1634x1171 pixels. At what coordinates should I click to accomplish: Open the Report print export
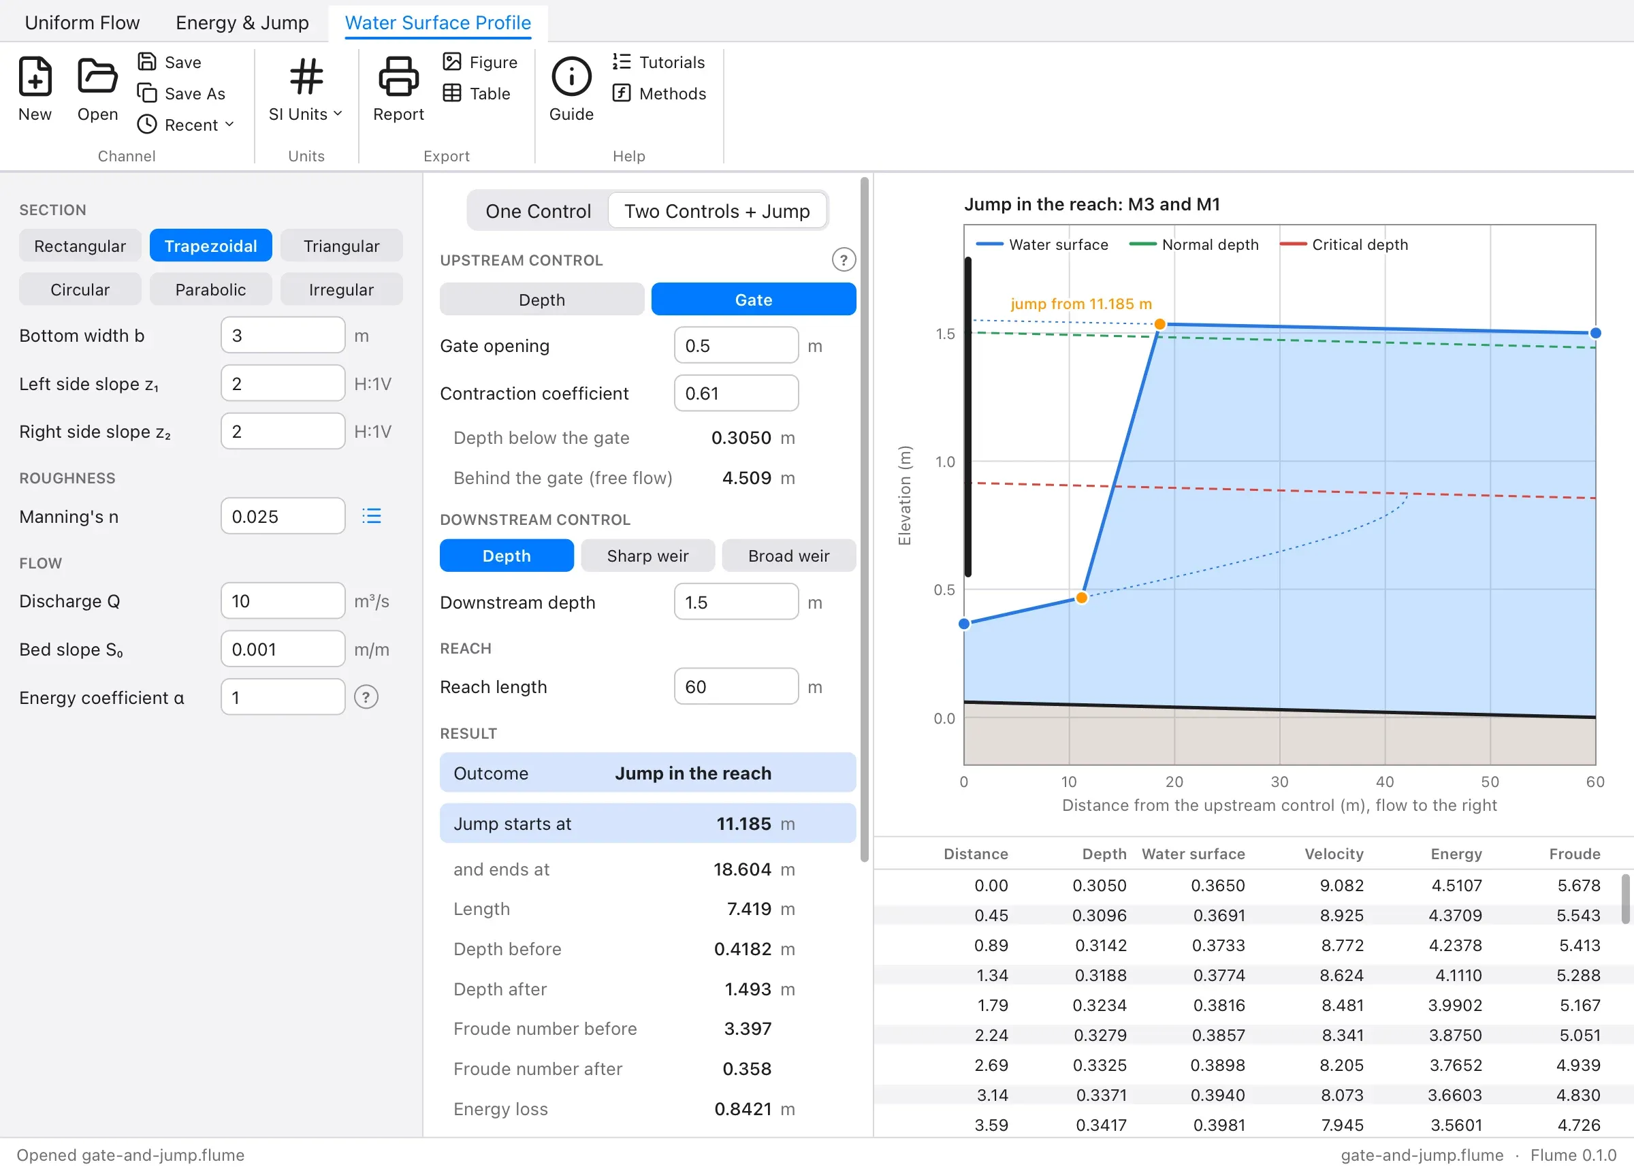[x=398, y=89]
